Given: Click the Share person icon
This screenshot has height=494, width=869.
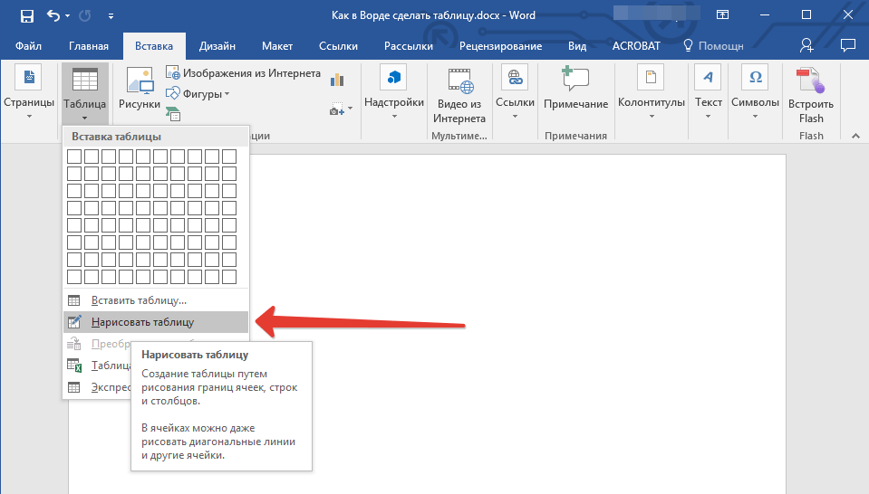Looking at the screenshot, I should coord(806,45).
